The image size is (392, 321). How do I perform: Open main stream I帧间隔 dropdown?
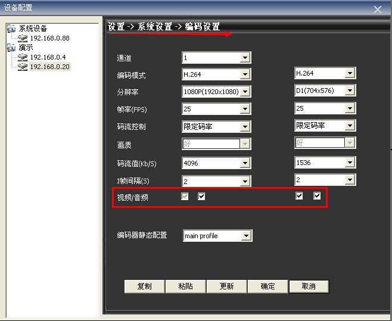[216, 181]
